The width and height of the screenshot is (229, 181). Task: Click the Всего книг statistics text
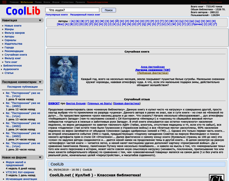(x=206, y=7)
